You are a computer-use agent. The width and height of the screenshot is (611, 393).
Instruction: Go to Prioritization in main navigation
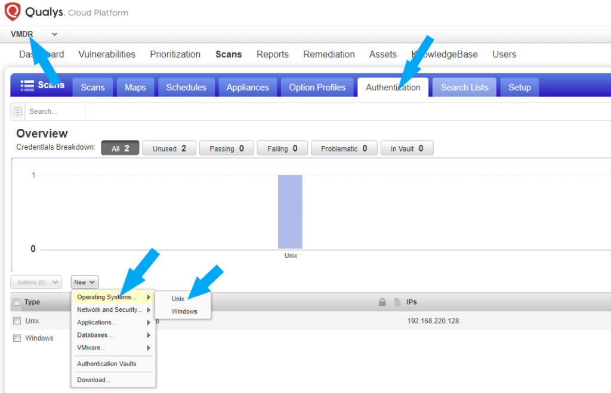point(175,54)
